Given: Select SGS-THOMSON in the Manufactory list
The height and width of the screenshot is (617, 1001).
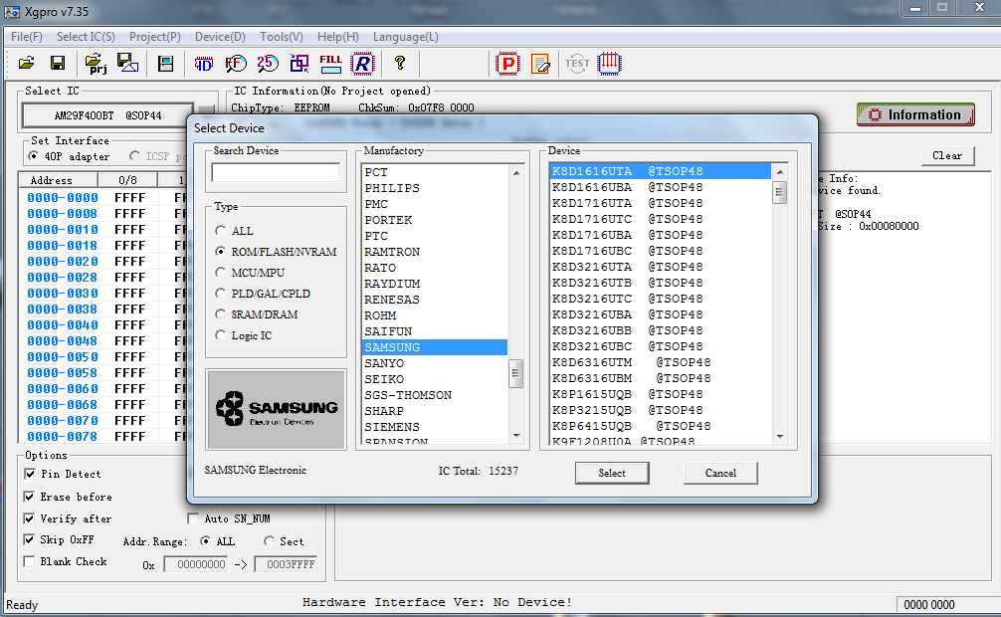Looking at the screenshot, I should pyautogui.click(x=435, y=395).
